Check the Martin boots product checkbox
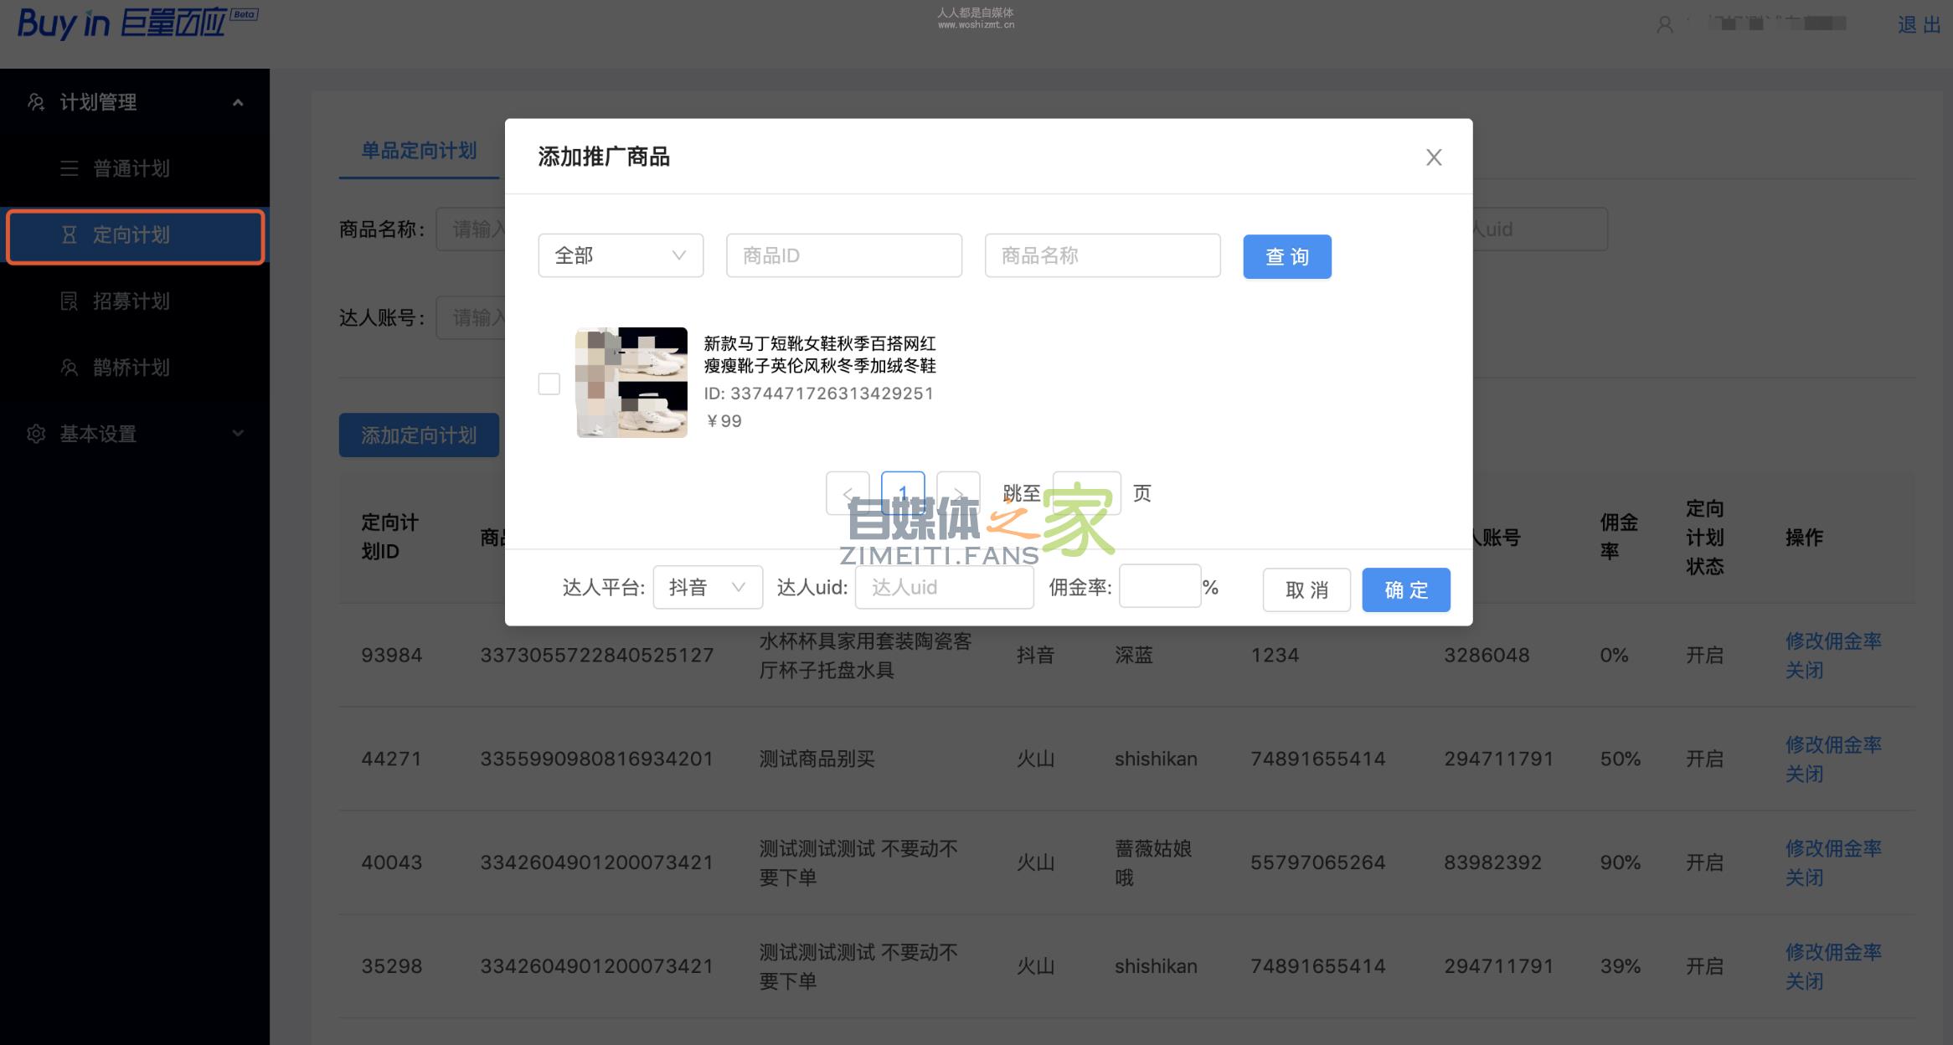 pyautogui.click(x=549, y=384)
